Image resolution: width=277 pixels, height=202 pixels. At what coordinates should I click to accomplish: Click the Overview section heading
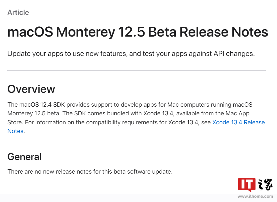(x=31, y=89)
